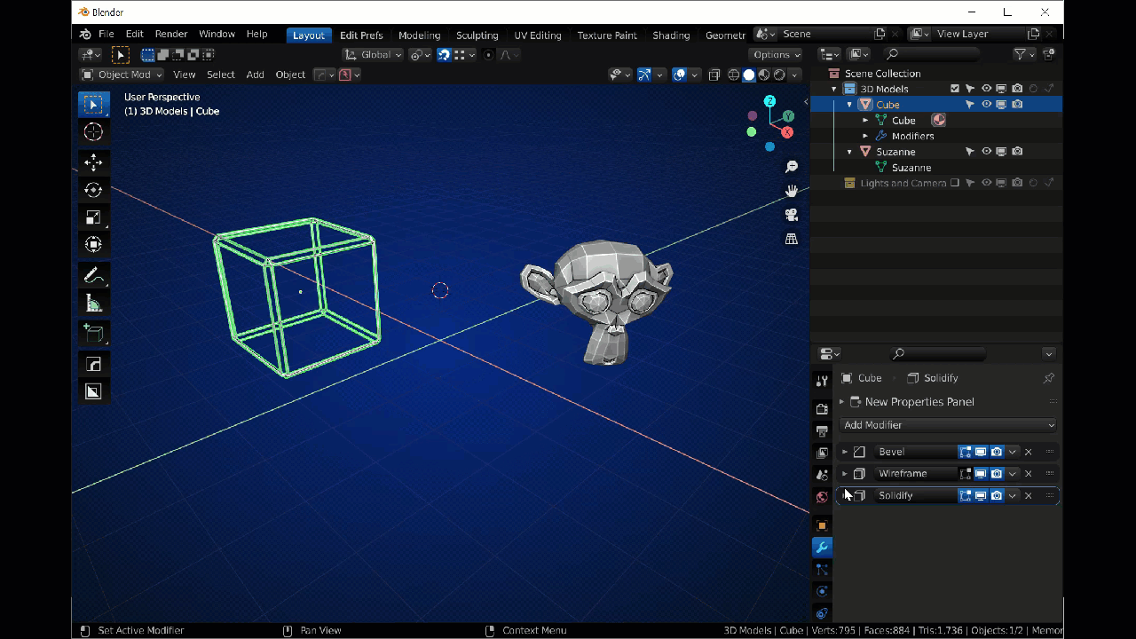Select the Rotate tool
Screen dimensions: 1136x639
point(93,189)
